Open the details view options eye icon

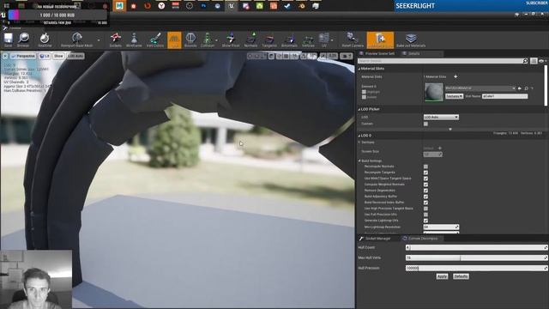tap(542, 61)
